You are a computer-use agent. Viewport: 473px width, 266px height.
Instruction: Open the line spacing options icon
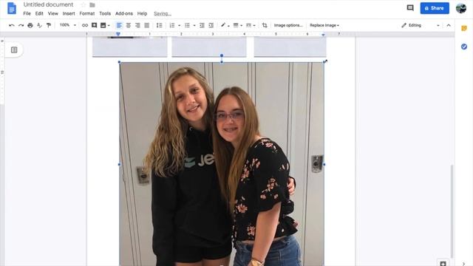click(160, 25)
